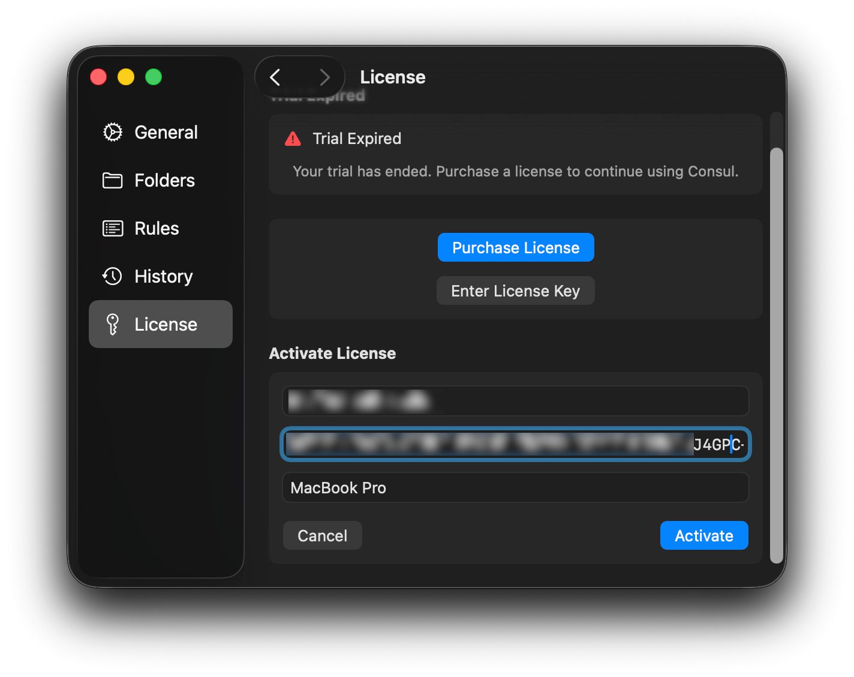Activate the license

coord(704,535)
